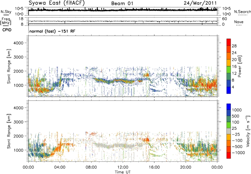
Task: Select the "04:00" time tick label
Action: [x=60, y=167]
